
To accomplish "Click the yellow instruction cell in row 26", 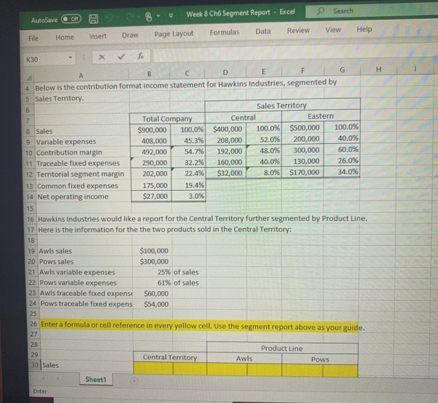I will point(200,325).
